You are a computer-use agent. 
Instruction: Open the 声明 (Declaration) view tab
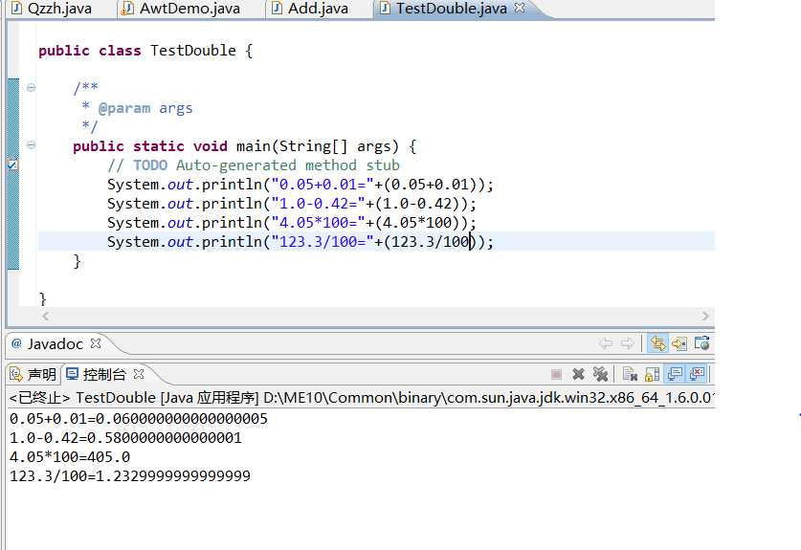[33, 374]
